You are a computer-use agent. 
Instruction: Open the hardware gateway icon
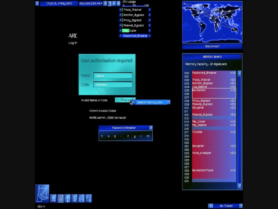pyautogui.click(x=53, y=198)
